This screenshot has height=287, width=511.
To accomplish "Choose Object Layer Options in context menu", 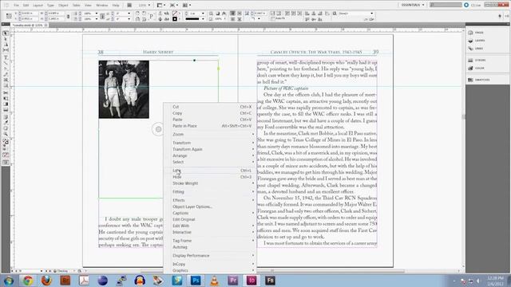I will [x=210, y=206].
